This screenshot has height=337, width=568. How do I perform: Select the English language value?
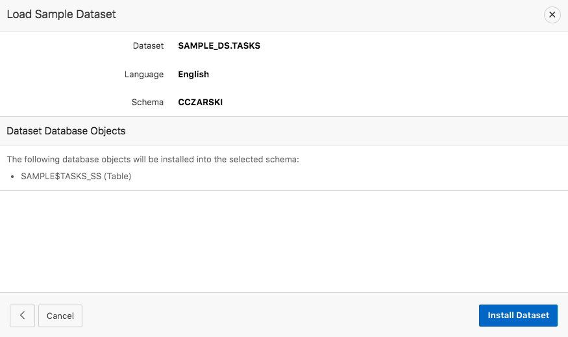(193, 75)
